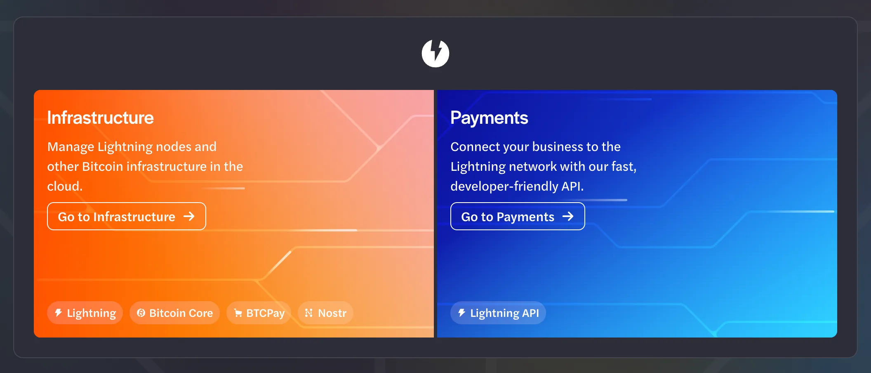This screenshot has width=871, height=373.
Task: Click the Infrastructure description text
Action: (x=145, y=166)
